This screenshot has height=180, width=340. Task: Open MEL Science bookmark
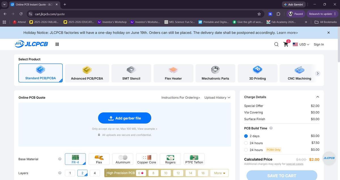click(x=180, y=22)
